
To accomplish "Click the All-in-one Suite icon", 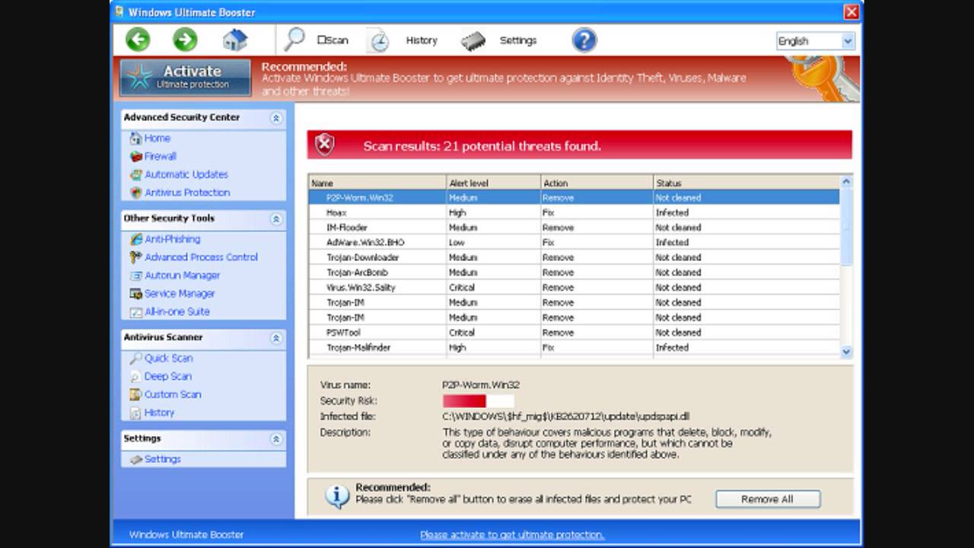I will pyautogui.click(x=135, y=312).
